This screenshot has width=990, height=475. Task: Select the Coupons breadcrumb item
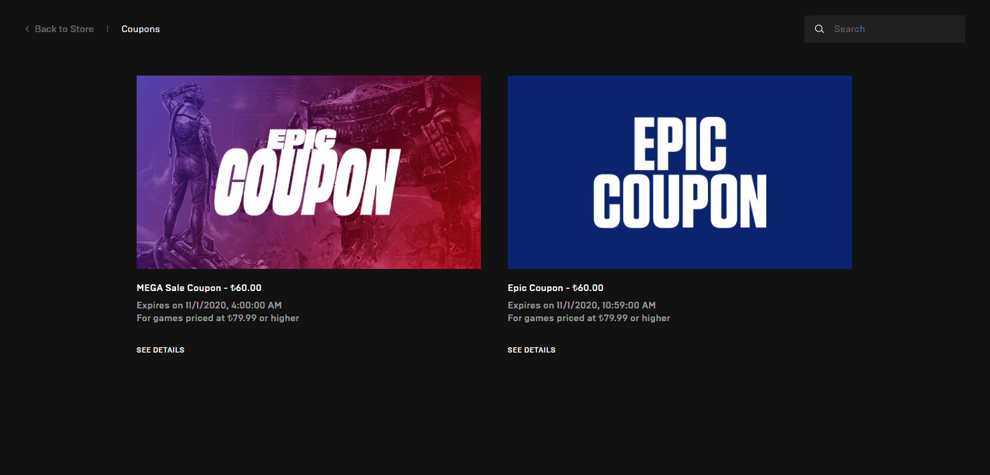(x=141, y=29)
